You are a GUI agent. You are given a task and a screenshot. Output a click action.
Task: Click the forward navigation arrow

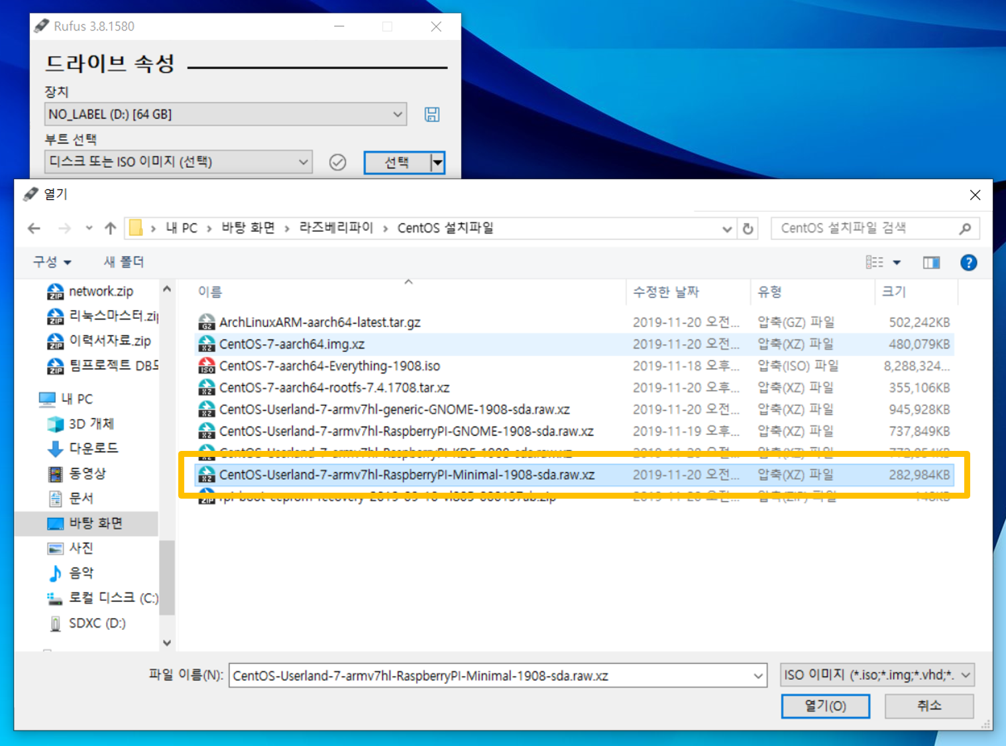click(x=64, y=229)
